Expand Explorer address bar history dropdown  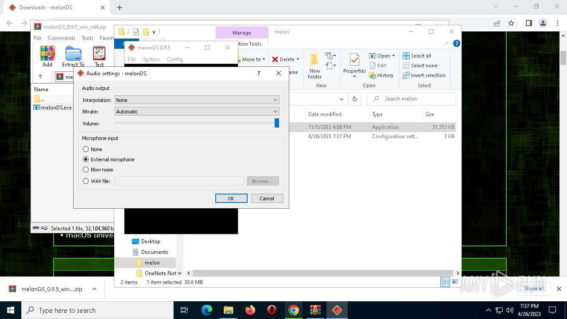point(341,99)
